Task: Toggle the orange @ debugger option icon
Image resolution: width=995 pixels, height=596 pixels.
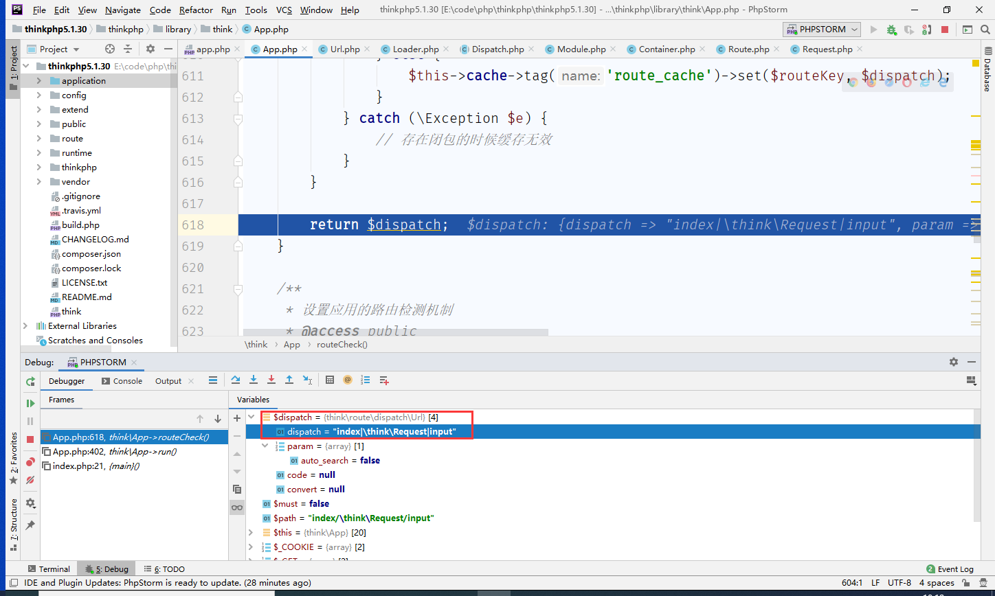Action: tap(348, 380)
